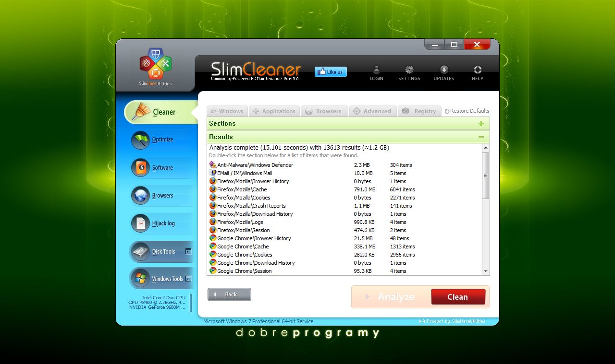Select Firefox/Mozilla\Cookies row icon

point(213,198)
